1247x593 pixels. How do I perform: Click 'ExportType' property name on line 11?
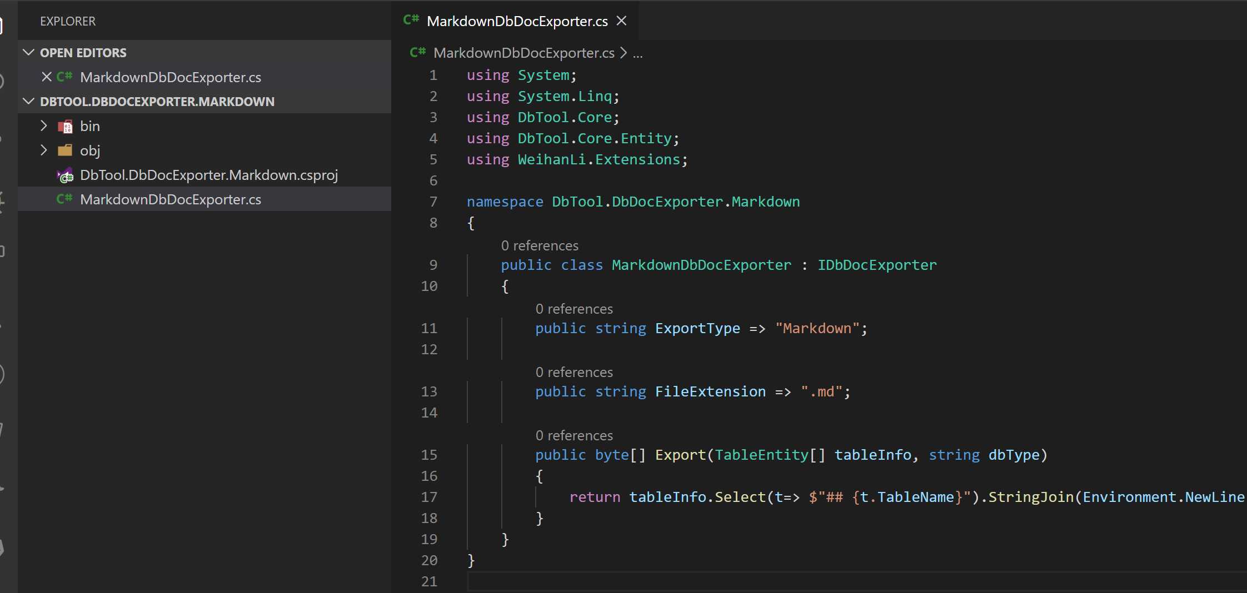tap(697, 328)
